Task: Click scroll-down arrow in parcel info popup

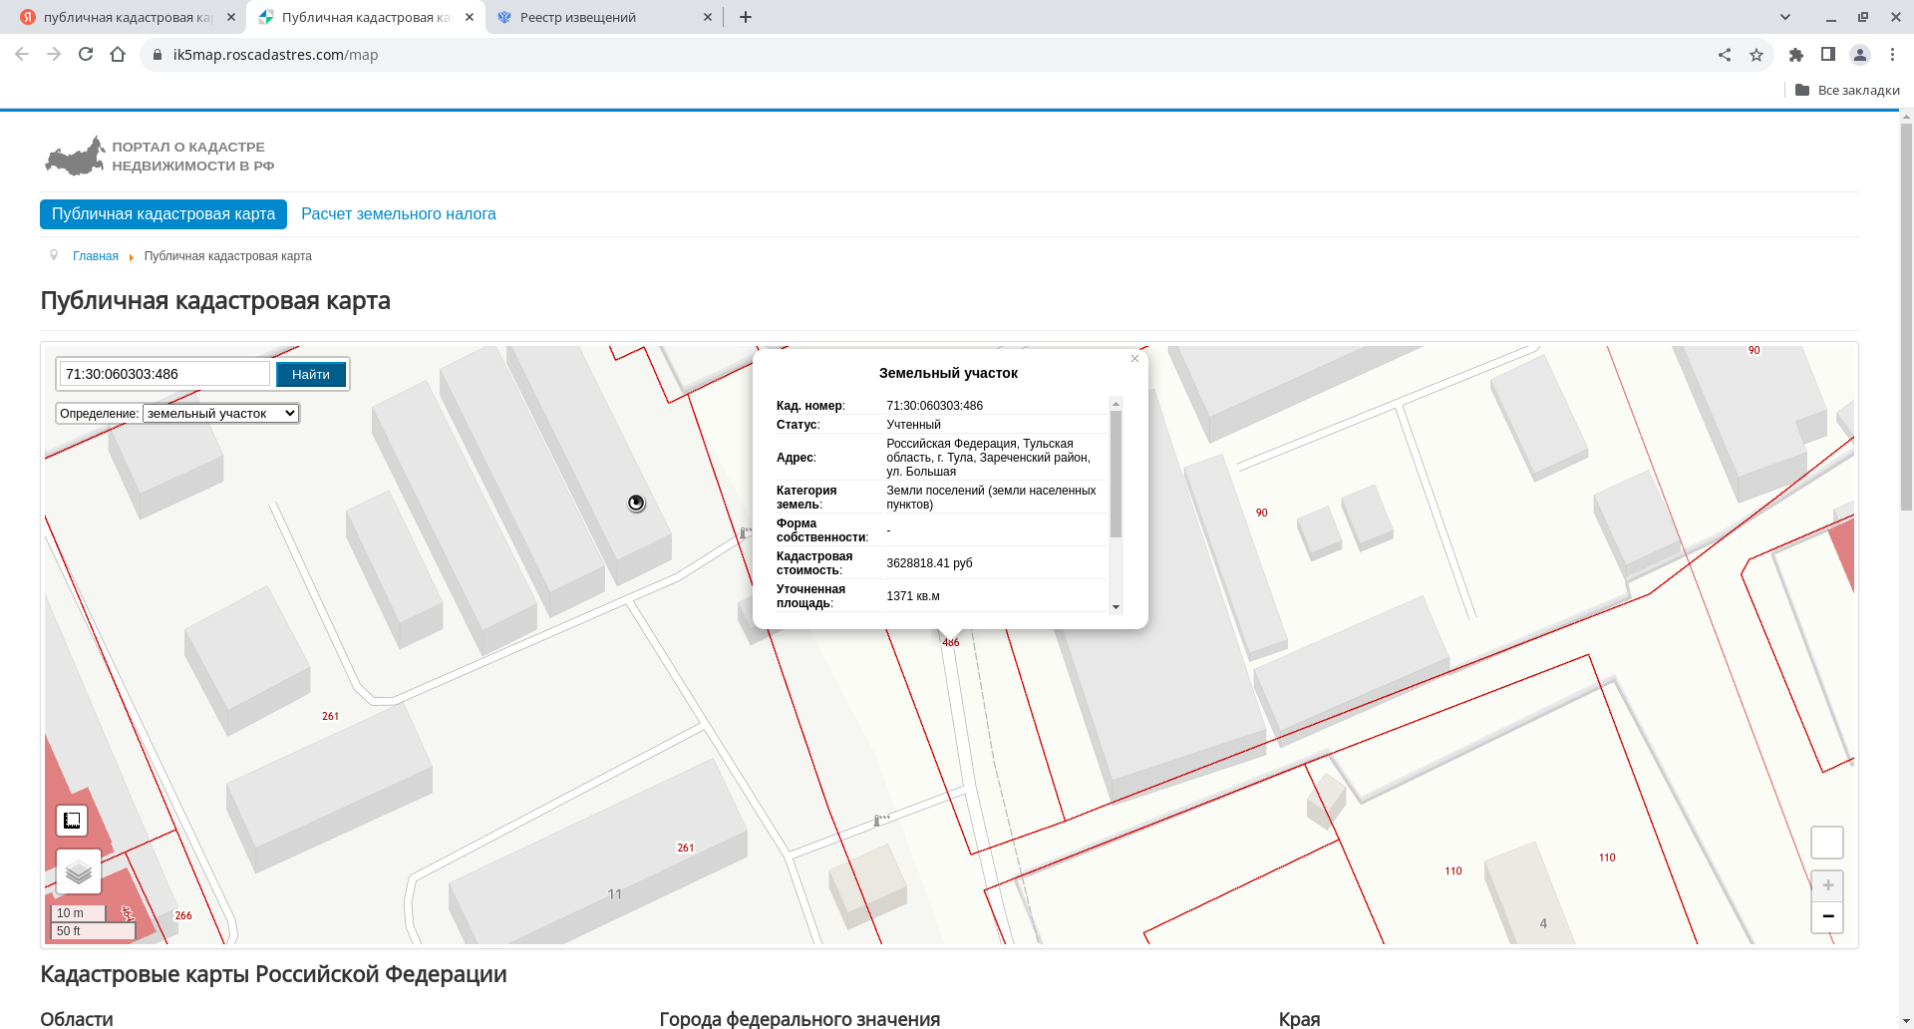Action: point(1116,607)
